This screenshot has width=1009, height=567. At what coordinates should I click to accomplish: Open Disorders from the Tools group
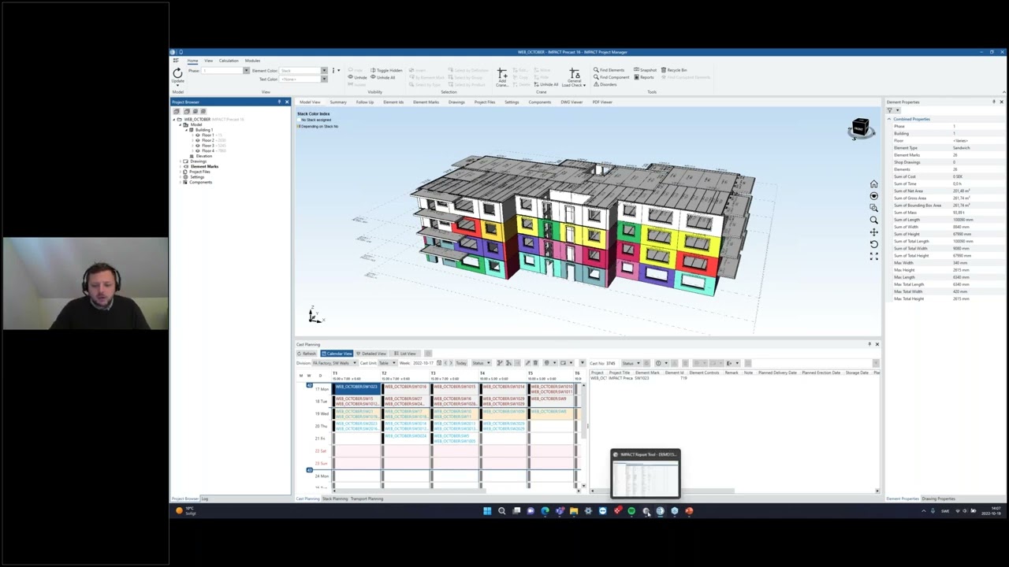(x=604, y=84)
